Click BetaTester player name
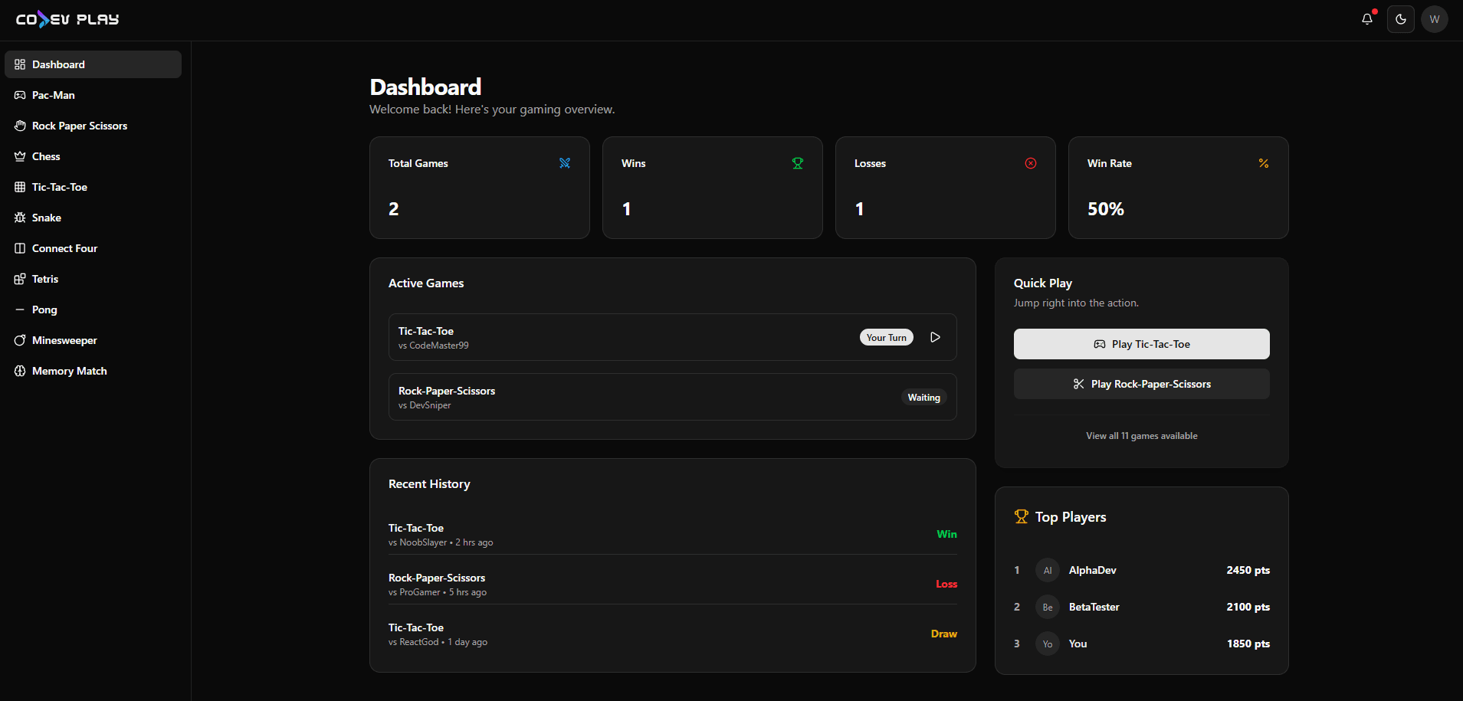 point(1094,607)
